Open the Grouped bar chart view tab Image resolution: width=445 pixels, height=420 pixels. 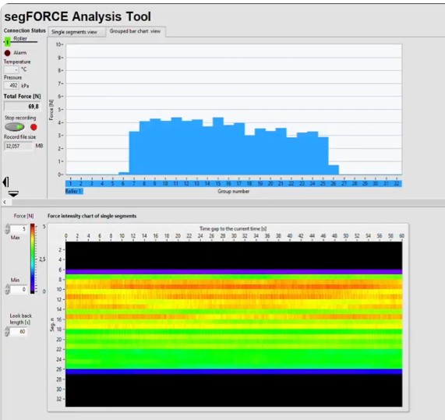point(136,31)
